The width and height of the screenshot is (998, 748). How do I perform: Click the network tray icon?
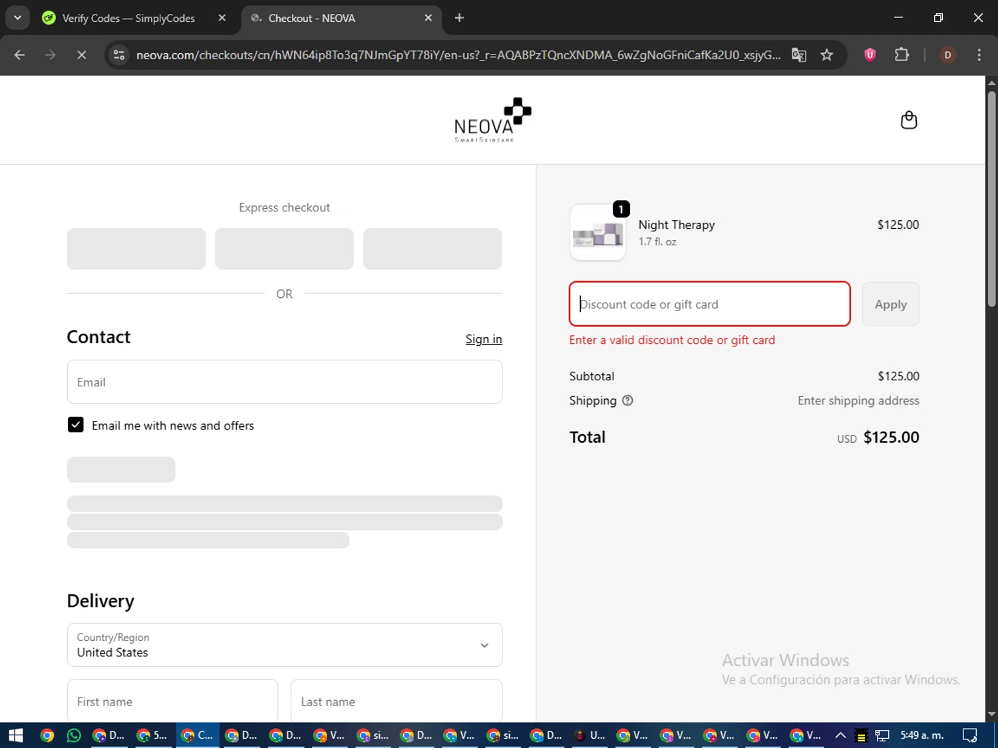(882, 735)
